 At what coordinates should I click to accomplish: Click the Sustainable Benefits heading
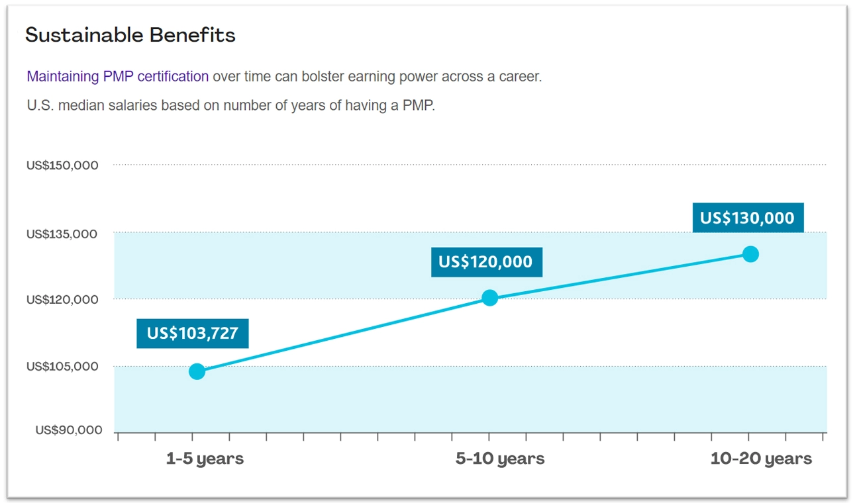(x=130, y=35)
